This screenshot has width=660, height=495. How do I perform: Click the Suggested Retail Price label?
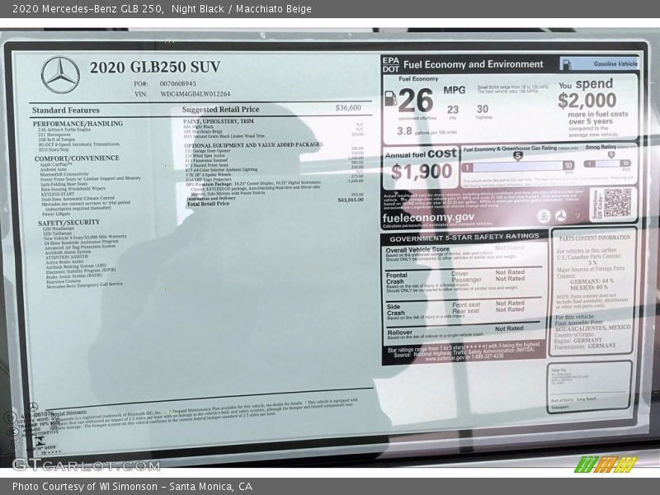(x=220, y=110)
